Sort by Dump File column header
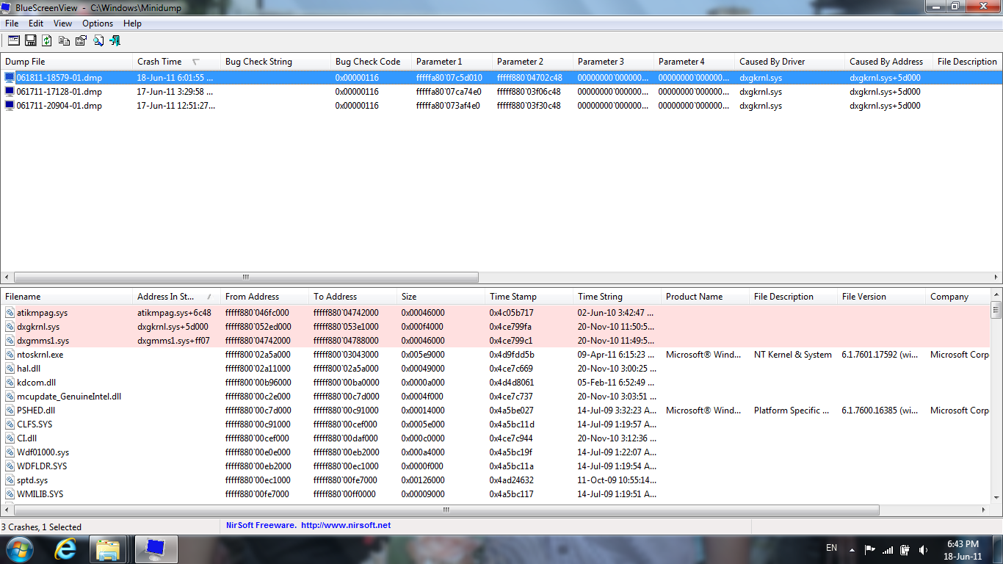 pyautogui.click(x=67, y=62)
